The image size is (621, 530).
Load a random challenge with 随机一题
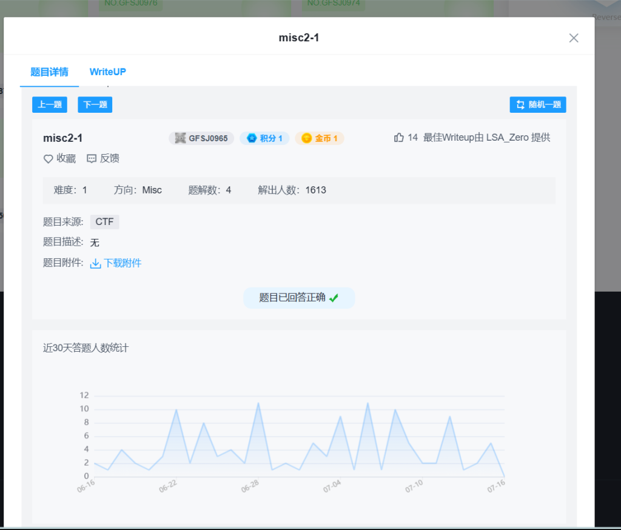[538, 104]
